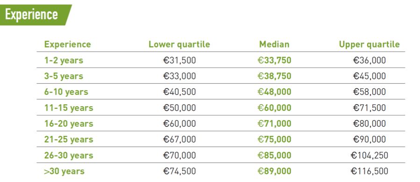The height and width of the screenshot is (182, 420).
Task: Click the €89,000 median value
Action: click(274, 171)
